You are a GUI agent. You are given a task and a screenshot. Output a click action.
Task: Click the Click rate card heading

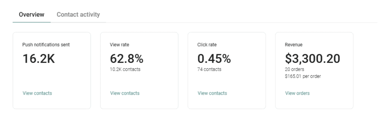click(x=207, y=45)
